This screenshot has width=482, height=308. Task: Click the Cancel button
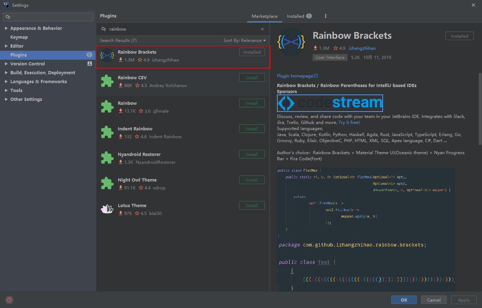point(434,300)
